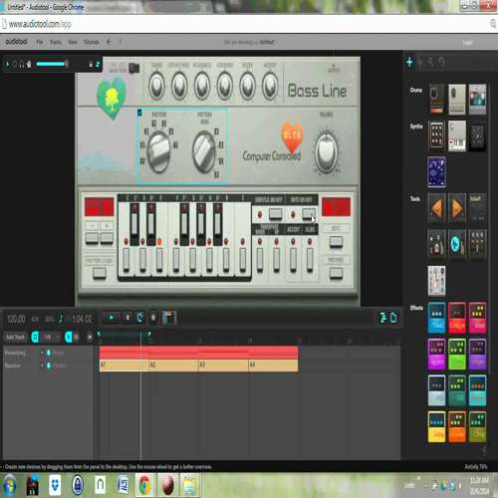Select the grey middle Drums device

(457, 100)
